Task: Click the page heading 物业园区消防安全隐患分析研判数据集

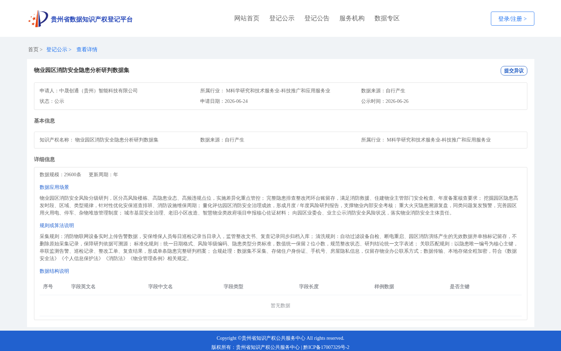Action: click(x=82, y=70)
